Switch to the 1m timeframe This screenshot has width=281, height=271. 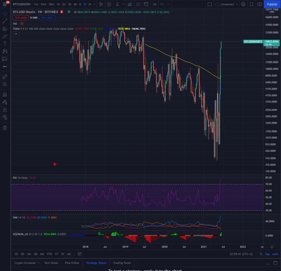pyautogui.click(x=36, y=4)
